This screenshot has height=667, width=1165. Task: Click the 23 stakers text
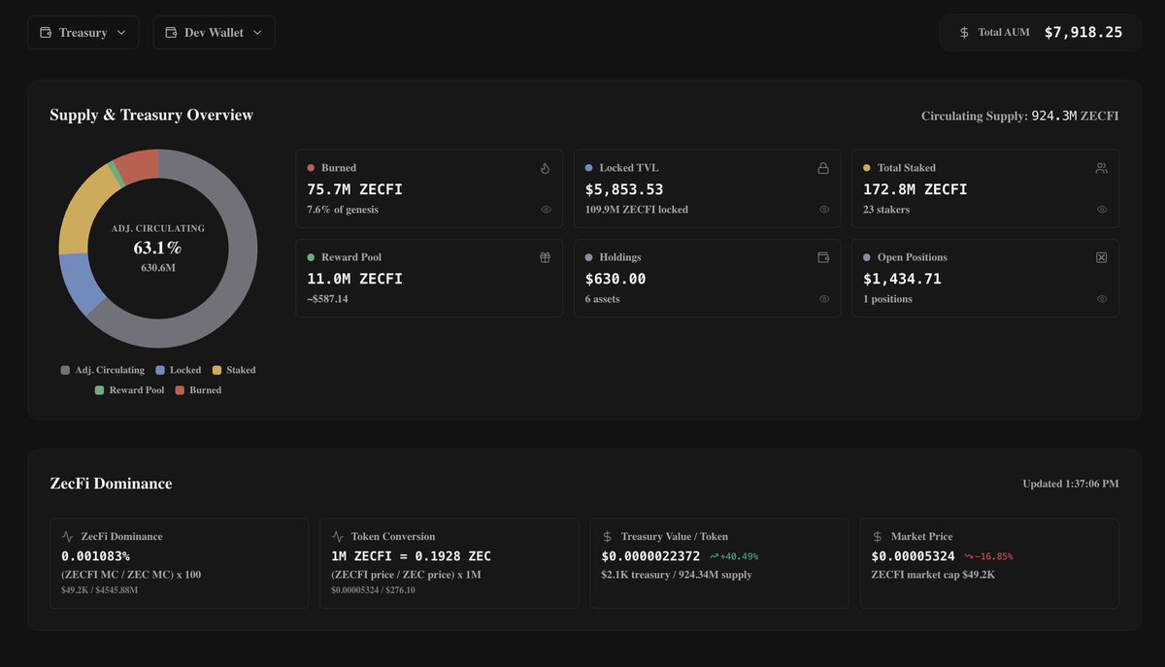pos(886,210)
